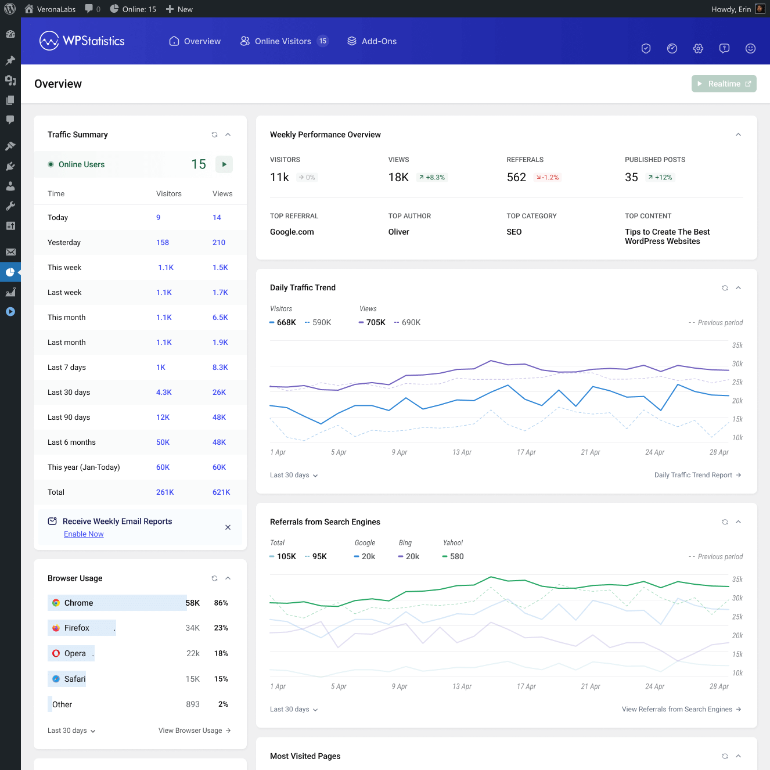
Task: Open the optimization gauge icon in header
Action: click(672, 49)
